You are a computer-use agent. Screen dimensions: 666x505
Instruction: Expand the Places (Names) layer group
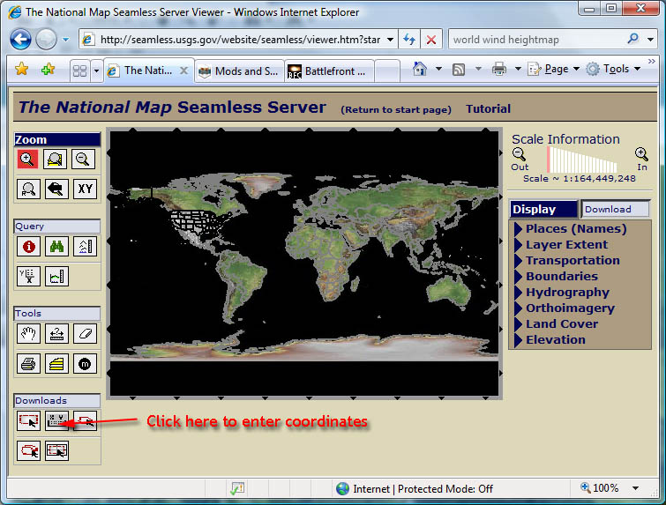click(x=518, y=229)
